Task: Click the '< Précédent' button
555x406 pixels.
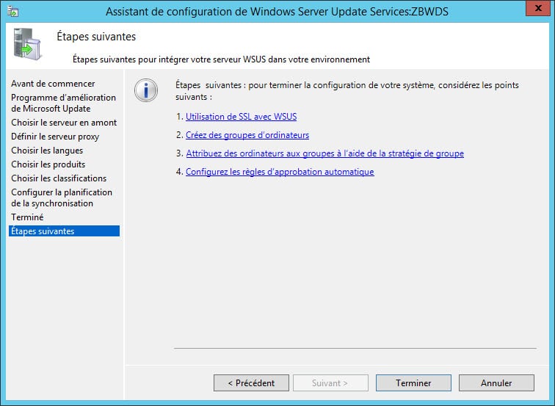Action: (251, 383)
